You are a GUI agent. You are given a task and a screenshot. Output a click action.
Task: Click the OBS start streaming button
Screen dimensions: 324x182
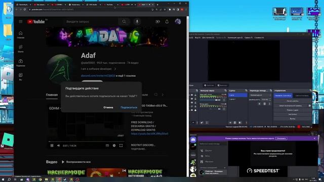(x=283, y=96)
